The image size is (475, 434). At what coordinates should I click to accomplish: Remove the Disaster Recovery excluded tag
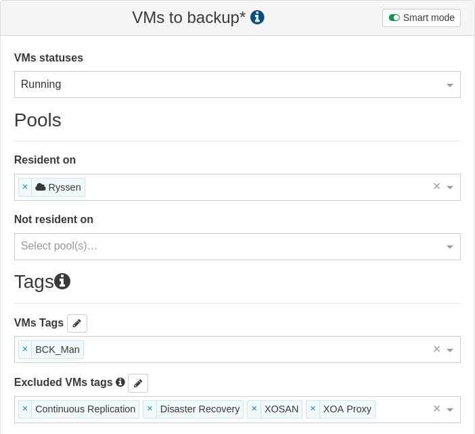[150, 409]
